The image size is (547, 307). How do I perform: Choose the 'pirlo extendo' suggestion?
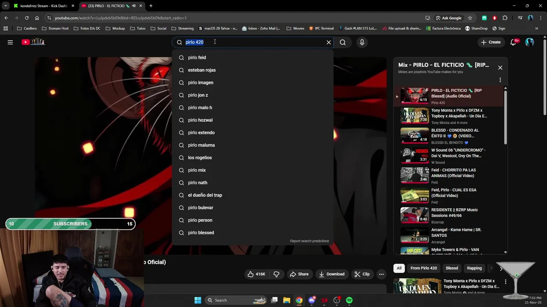pyautogui.click(x=253, y=133)
